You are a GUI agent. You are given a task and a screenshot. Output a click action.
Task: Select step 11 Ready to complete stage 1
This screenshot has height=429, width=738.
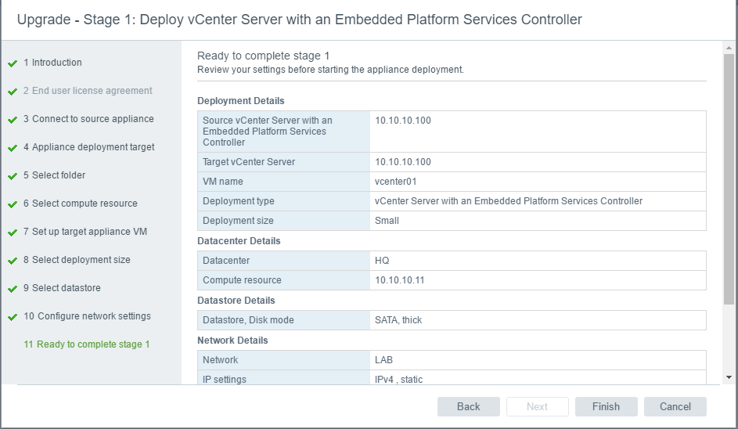click(87, 344)
